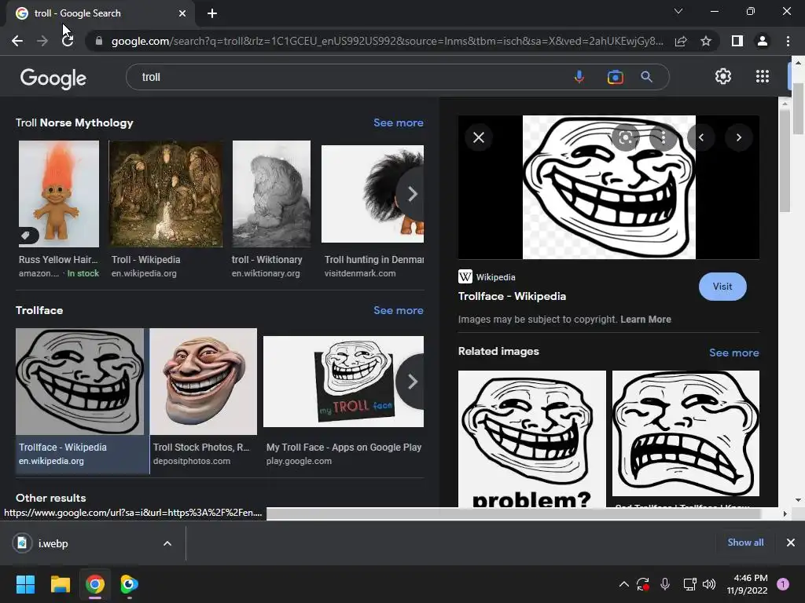Open the Troll Stock Photos thumbnail
Viewport: 805px width, 603px height.
tap(204, 382)
